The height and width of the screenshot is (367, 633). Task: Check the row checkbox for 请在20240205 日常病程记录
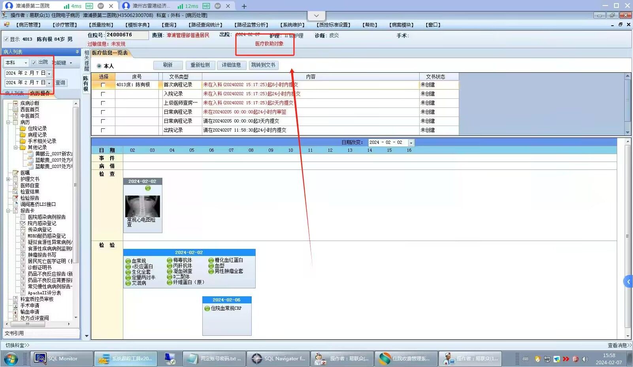coord(103,121)
